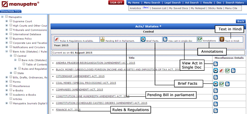Open Sticky Note link
Viewport: 247px width, 114px height.
coord(215,8)
